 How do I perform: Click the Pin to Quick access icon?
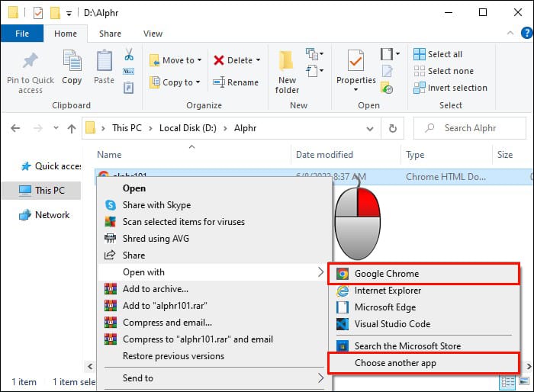click(x=30, y=63)
